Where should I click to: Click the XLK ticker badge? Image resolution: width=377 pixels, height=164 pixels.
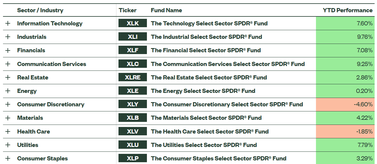point(133,23)
